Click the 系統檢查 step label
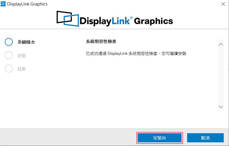 tap(26, 42)
